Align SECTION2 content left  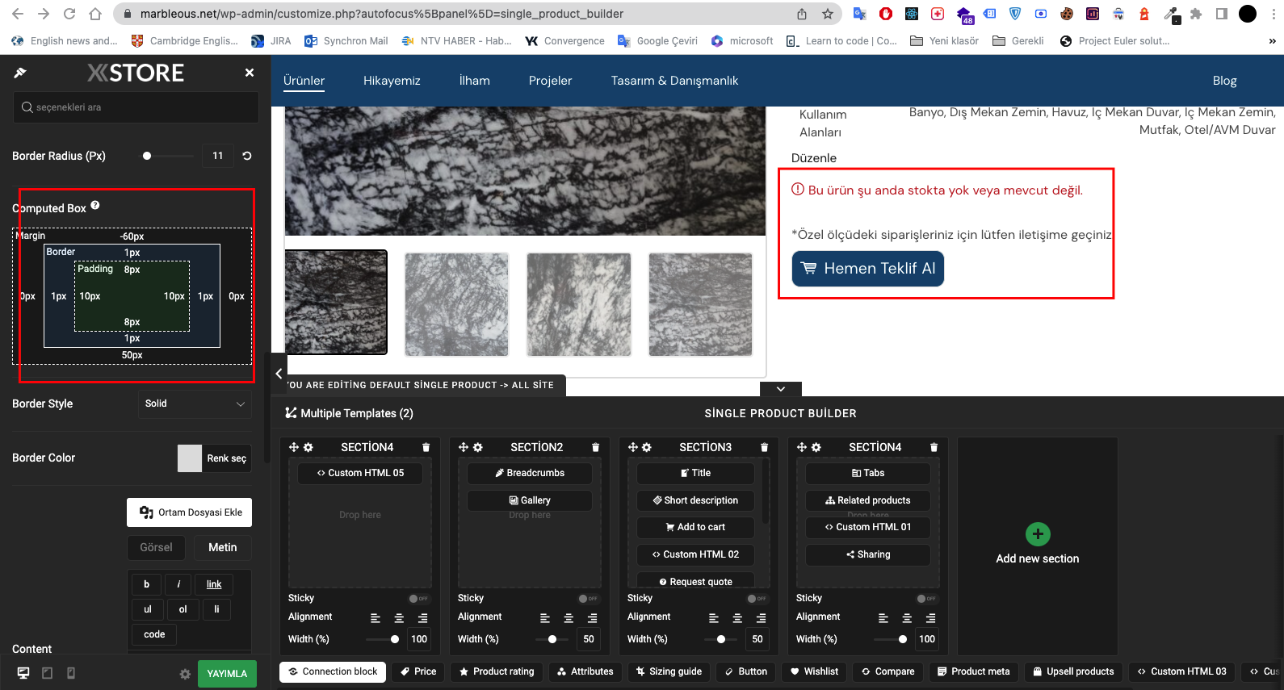(x=545, y=618)
